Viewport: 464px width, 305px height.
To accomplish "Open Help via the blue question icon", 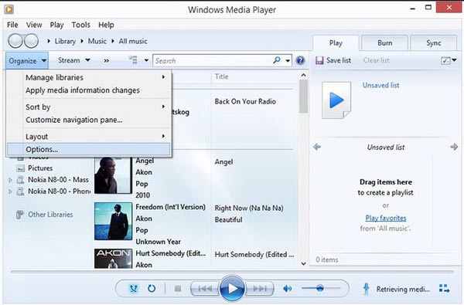I will (300, 60).
